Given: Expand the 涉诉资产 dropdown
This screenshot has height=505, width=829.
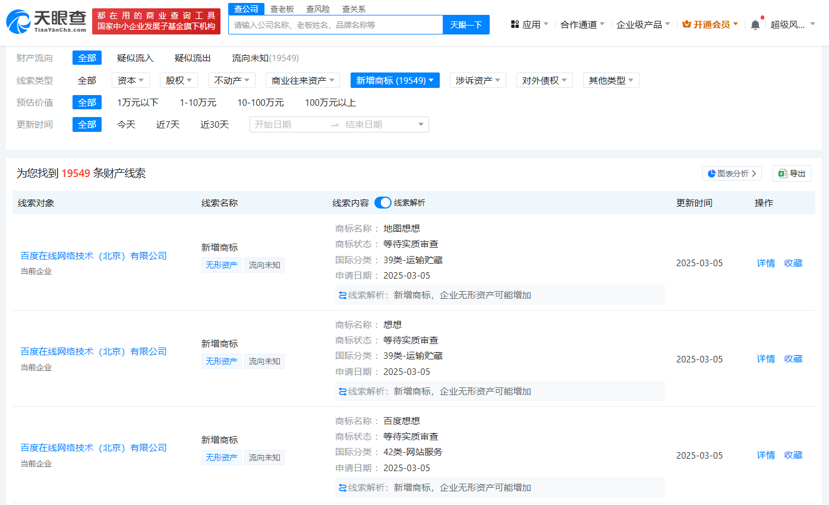Looking at the screenshot, I should (x=478, y=80).
